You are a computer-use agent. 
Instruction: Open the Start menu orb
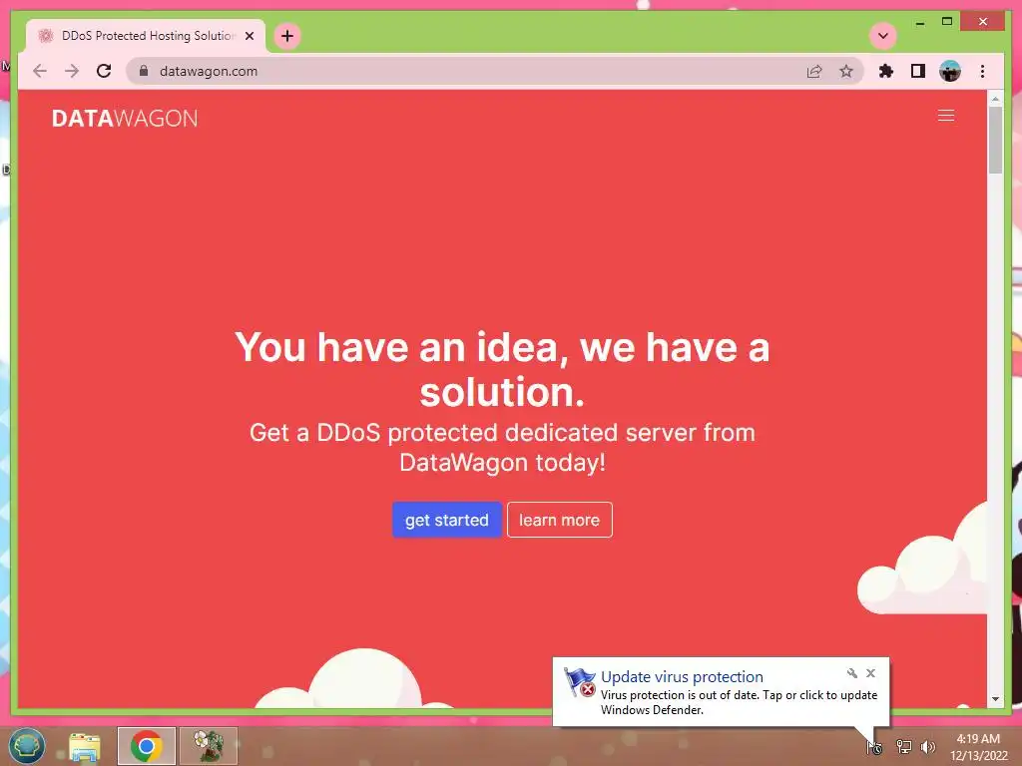click(27, 746)
